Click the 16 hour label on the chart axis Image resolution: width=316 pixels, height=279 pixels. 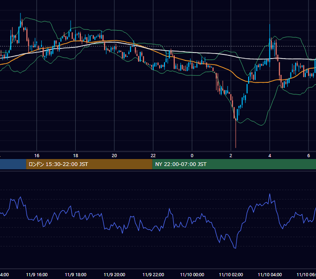[37, 156]
